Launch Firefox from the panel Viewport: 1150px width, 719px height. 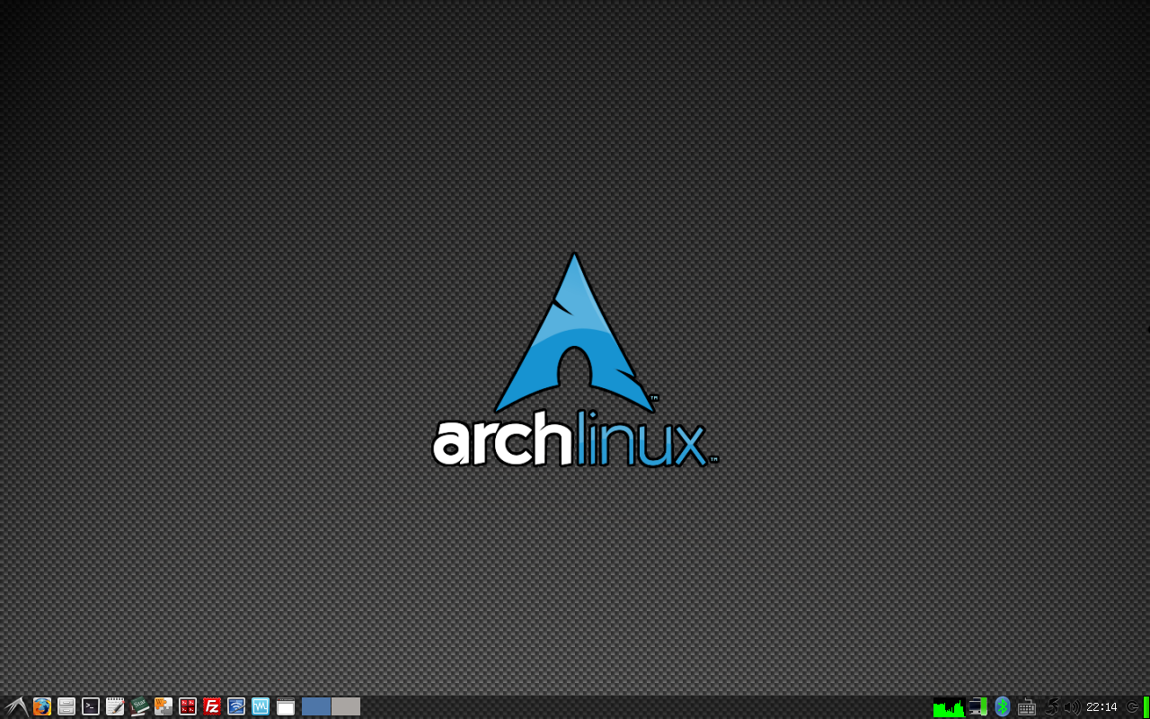pos(42,706)
